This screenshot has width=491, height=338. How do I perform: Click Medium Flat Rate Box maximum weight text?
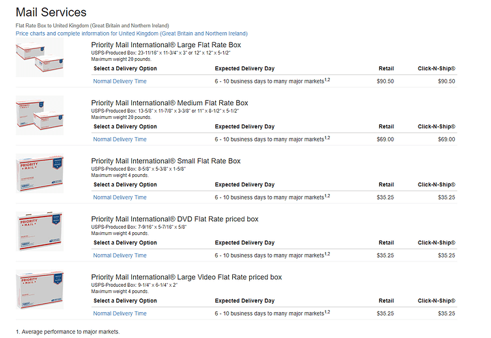121,117
